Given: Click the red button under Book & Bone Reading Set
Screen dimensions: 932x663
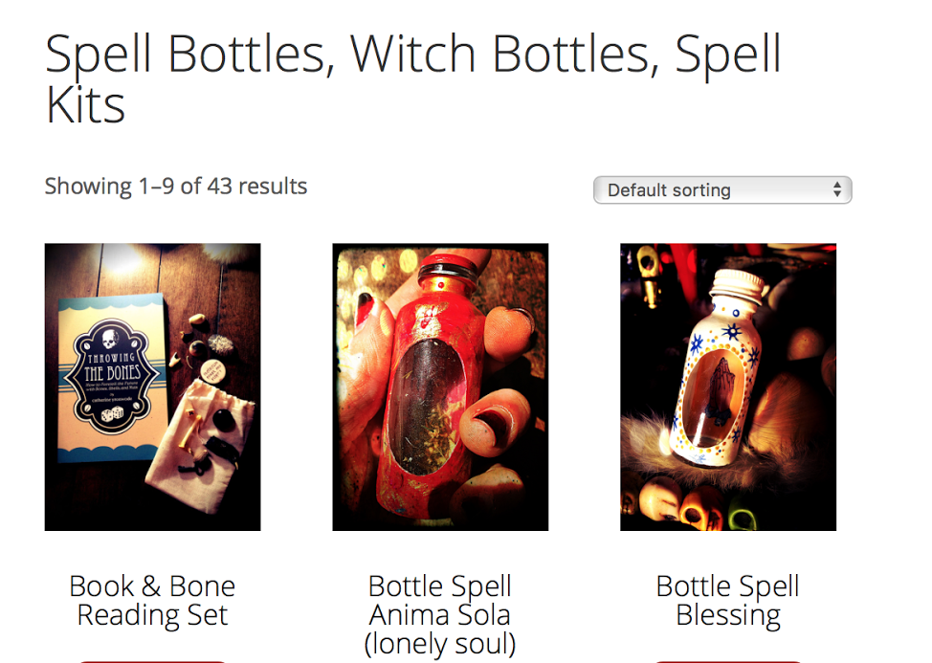Looking at the screenshot, I should (x=152, y=661).
